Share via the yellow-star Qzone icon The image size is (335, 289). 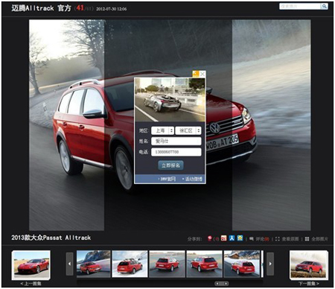[240, 238]
